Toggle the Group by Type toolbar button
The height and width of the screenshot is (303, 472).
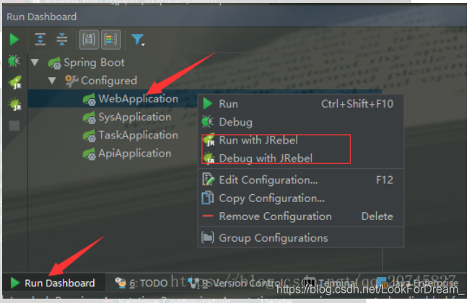click(x=89, y=40)
